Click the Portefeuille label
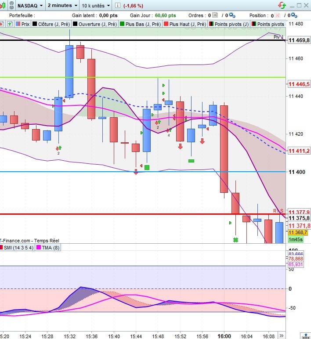This screenshot has height=339, width=311. (x=22, y=15)
